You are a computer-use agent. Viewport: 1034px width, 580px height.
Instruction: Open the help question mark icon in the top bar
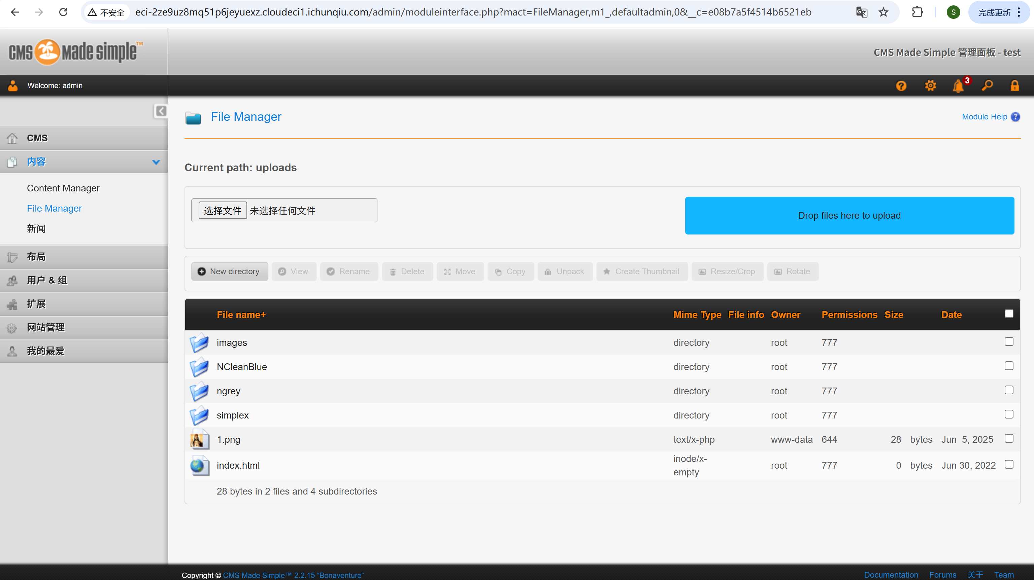point(901,86)
